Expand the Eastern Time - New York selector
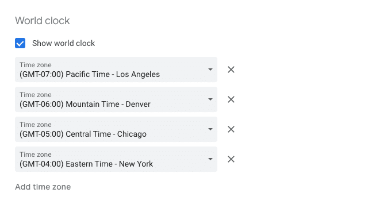This screenshot has width=372, height=212. click(116, 159)
